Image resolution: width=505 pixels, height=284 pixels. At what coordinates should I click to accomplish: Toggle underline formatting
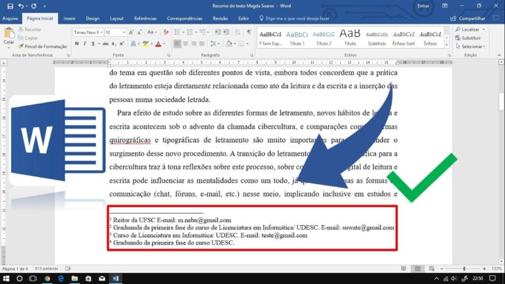click(93, 44)
